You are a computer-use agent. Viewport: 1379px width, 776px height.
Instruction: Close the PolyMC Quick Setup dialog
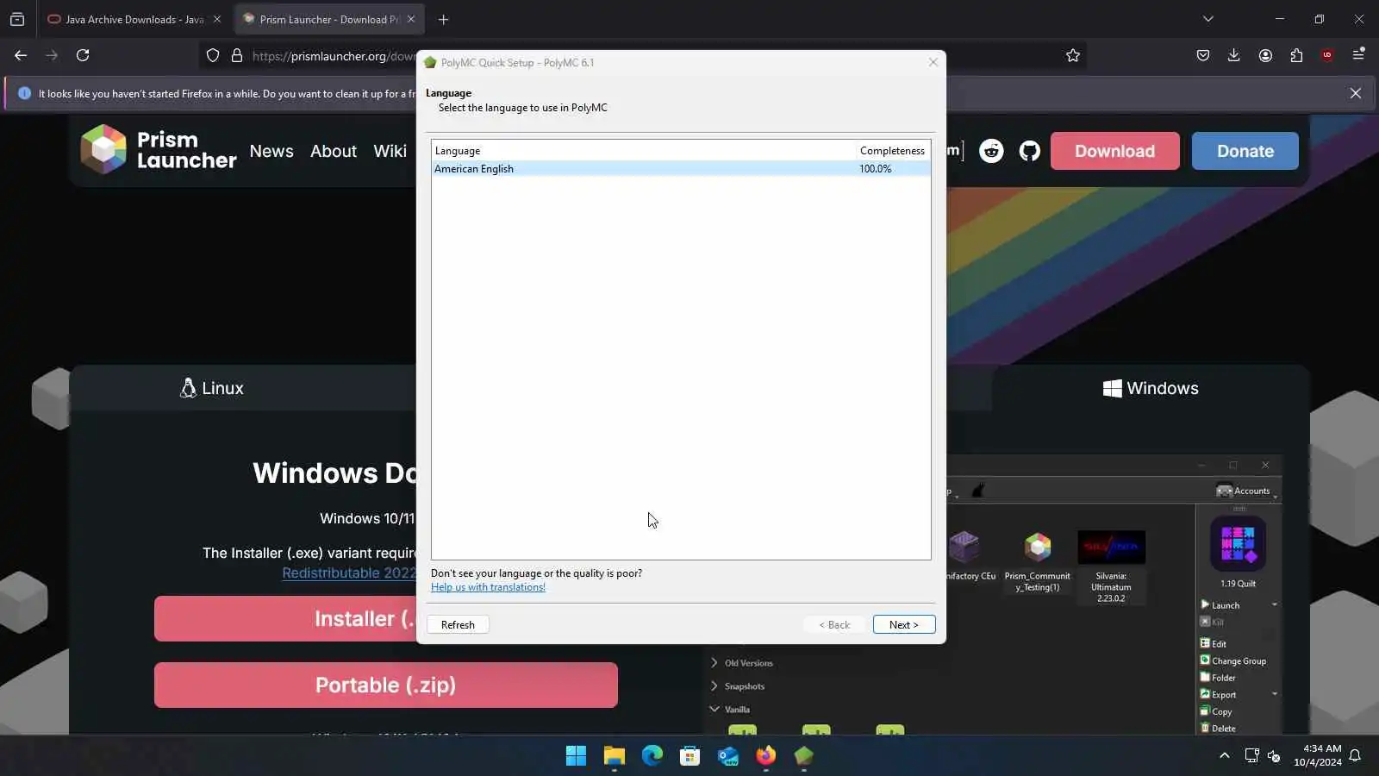933,62
